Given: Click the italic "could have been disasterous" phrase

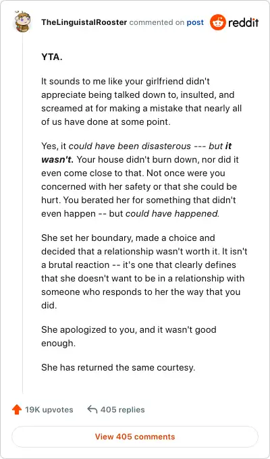Looking at the screenshot, I should coord(130,146).
